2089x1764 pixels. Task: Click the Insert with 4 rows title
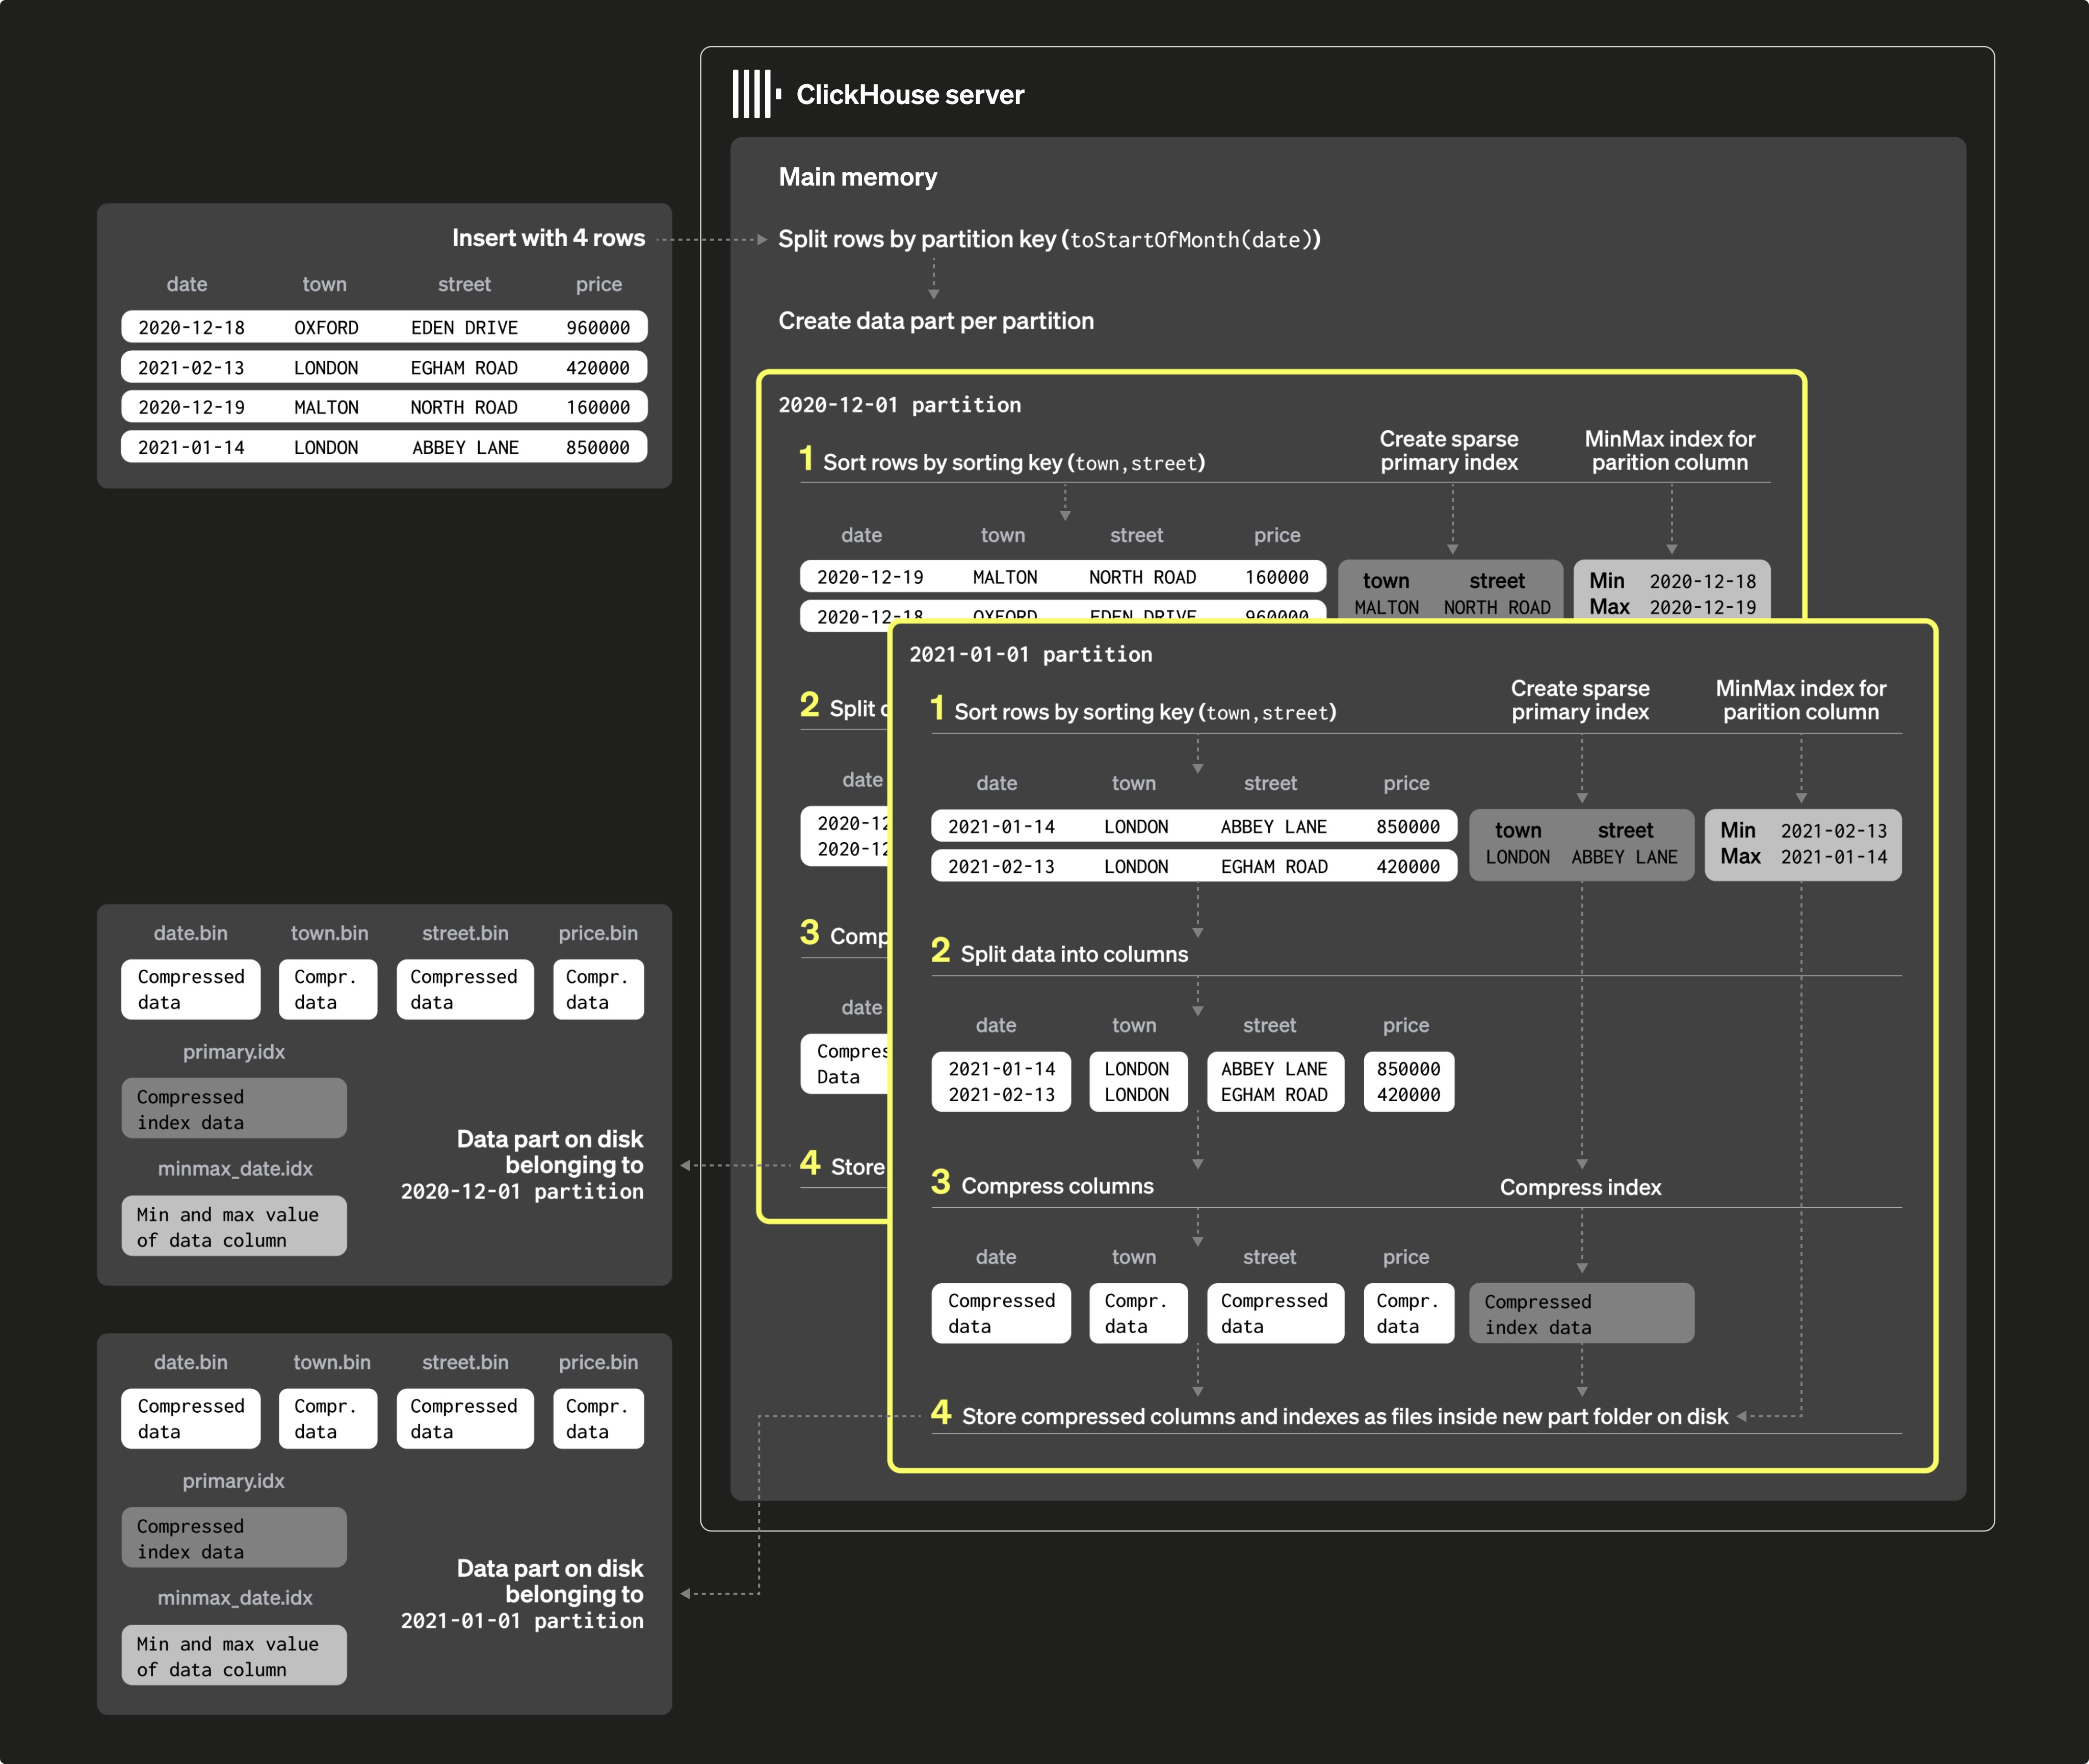point(548,238)
